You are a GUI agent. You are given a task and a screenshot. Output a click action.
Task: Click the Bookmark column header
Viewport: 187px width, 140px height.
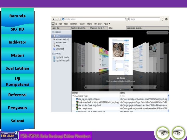(x=96, y=93)
